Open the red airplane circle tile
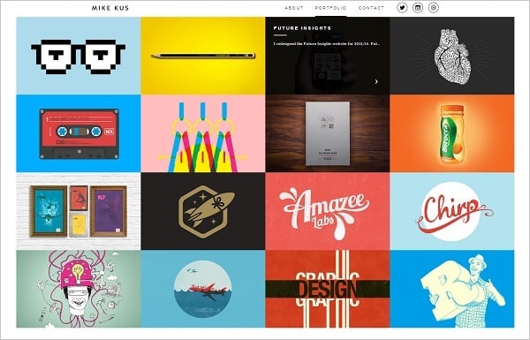 [203, 289]
